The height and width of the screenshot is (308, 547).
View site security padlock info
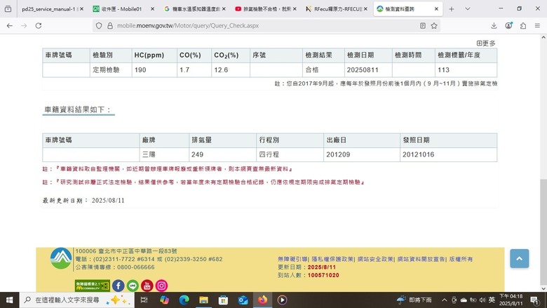(x=110, y=25)
